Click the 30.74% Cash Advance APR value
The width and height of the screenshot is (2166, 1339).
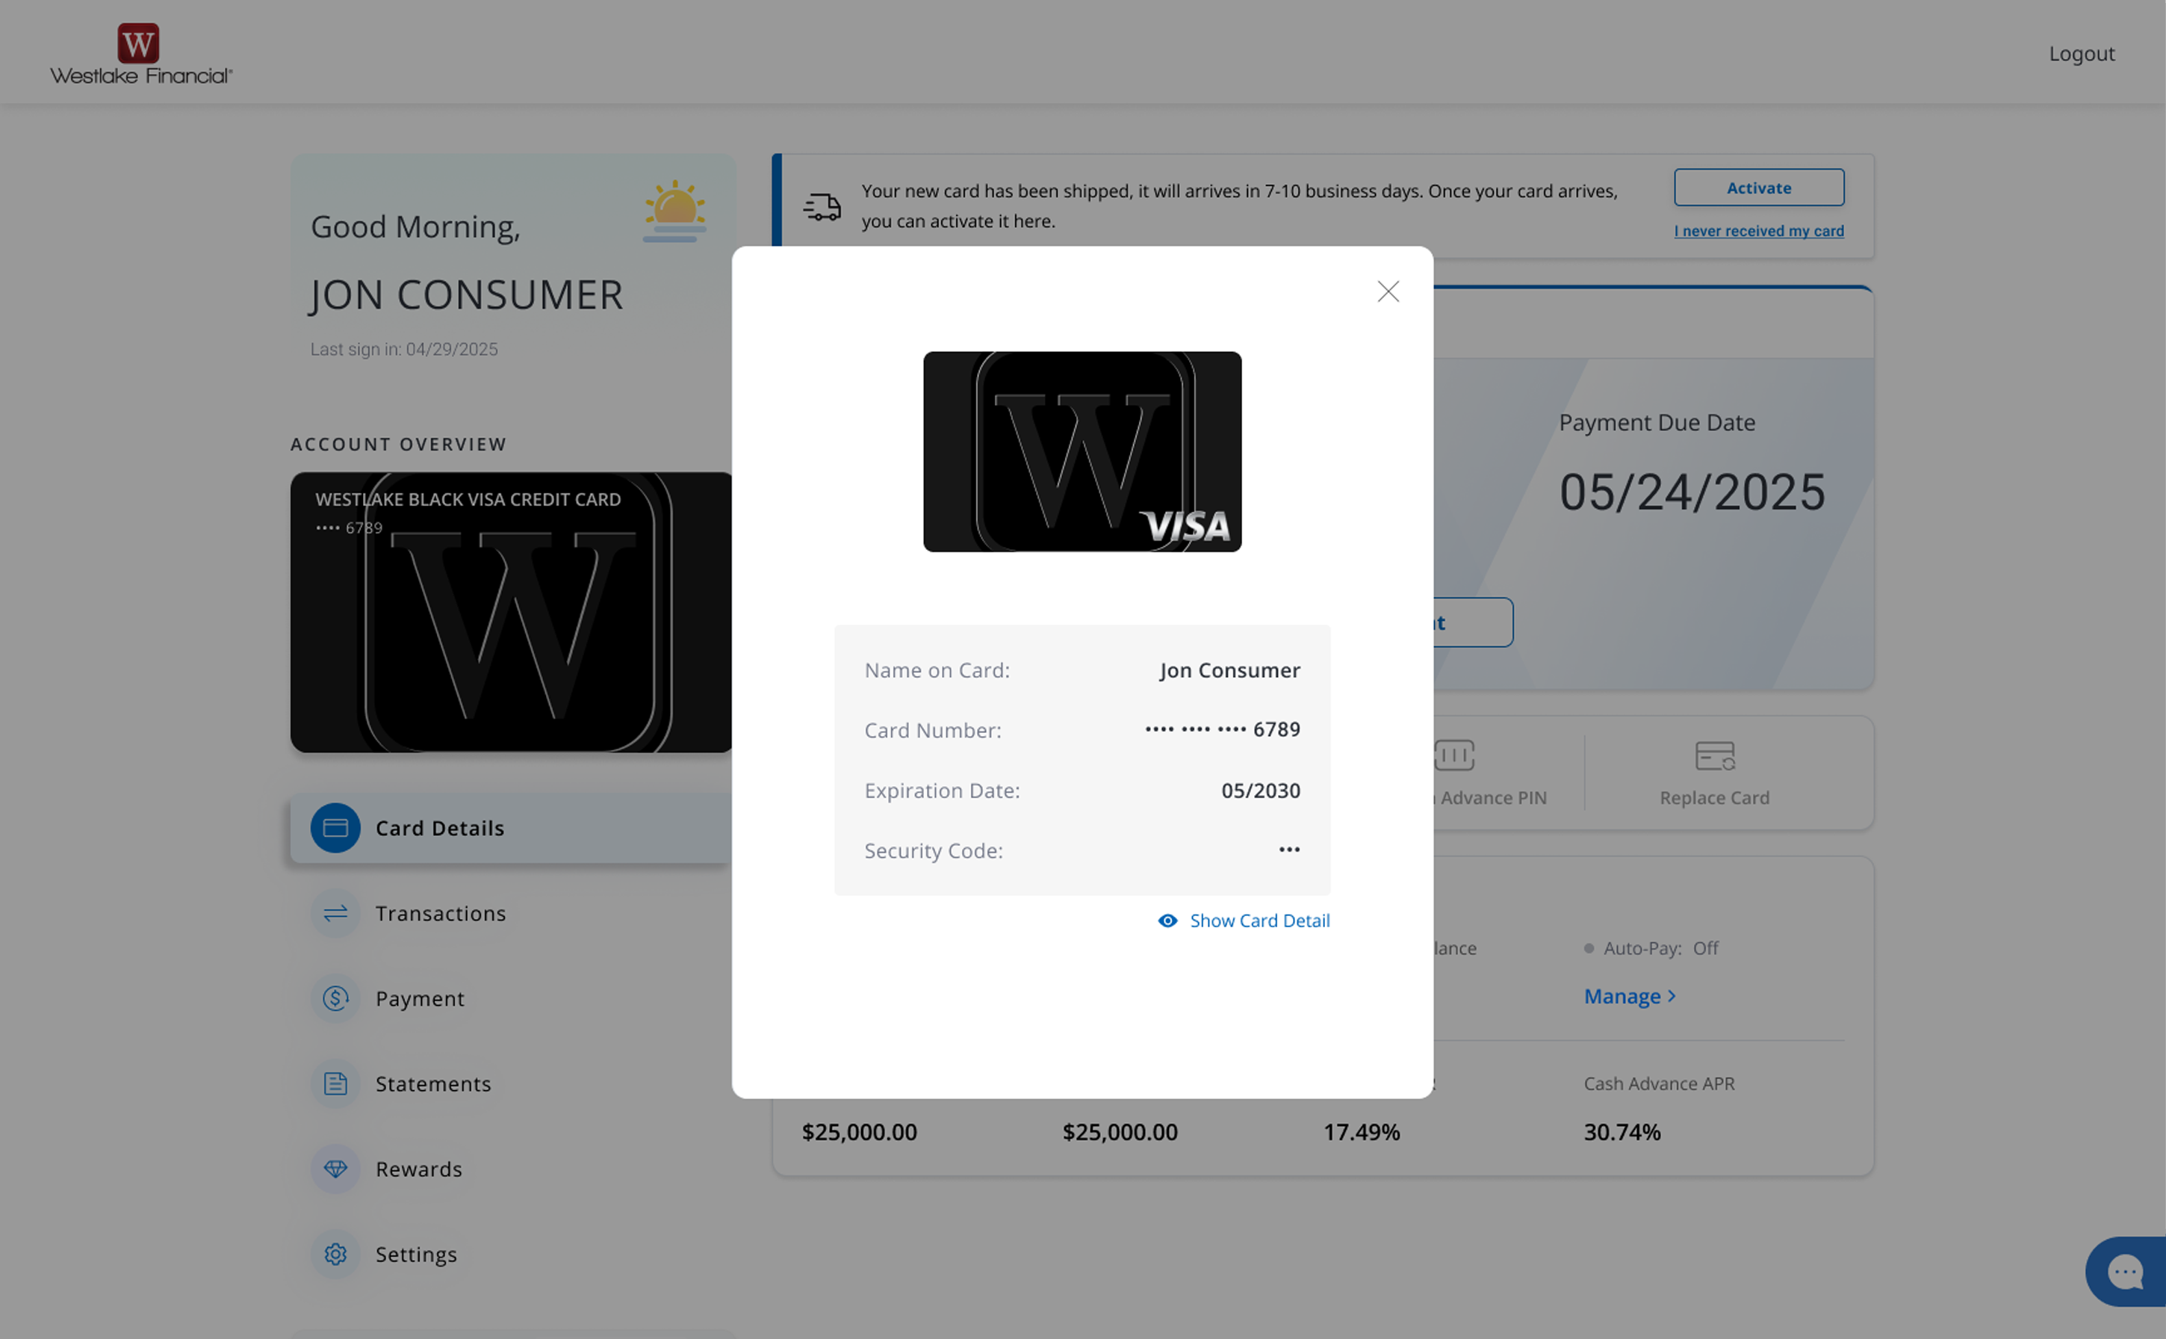point(1622,1132)
